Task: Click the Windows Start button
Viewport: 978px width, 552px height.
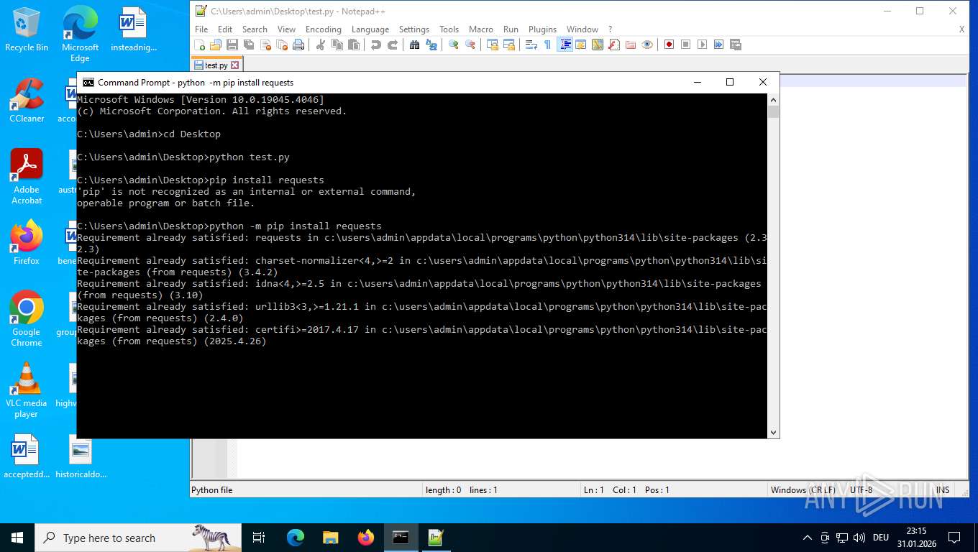Action: [17, 538]
